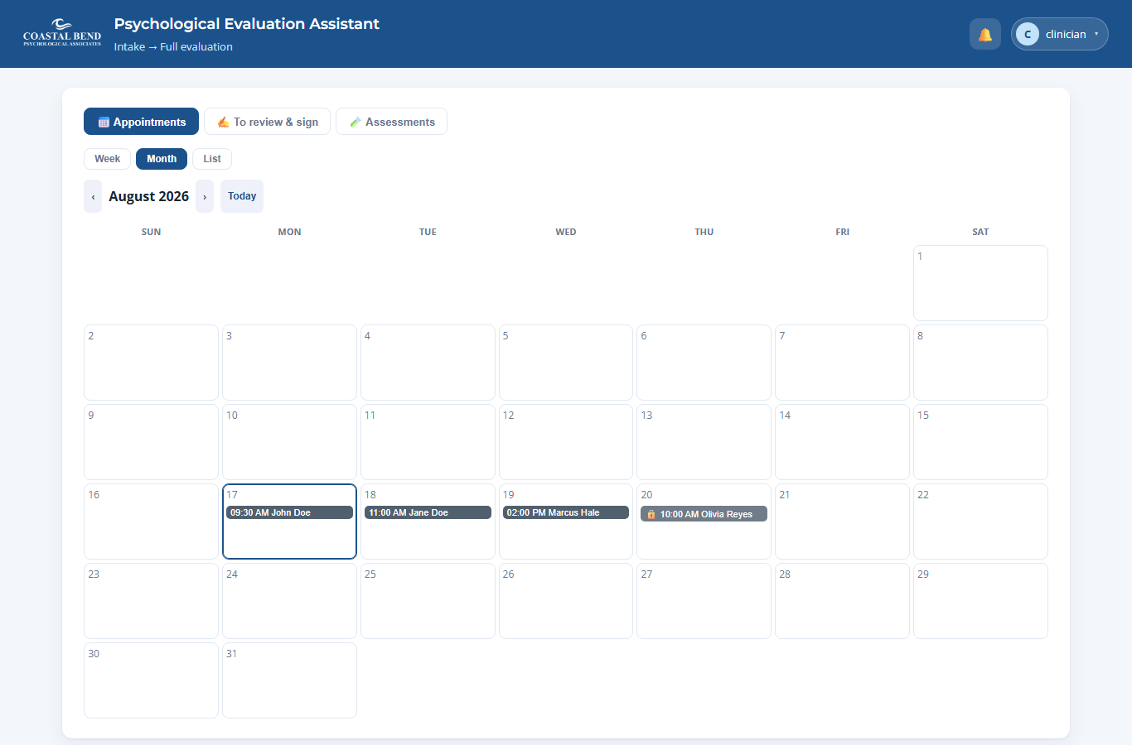Select the August 16 day cell
Image resolution: width=1132 pixels, height=745 pixels.
151,521
